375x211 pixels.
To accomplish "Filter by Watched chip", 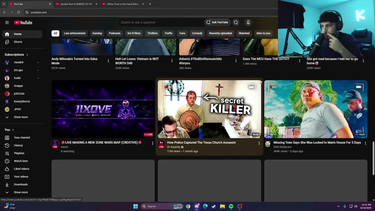I will 244,33.
